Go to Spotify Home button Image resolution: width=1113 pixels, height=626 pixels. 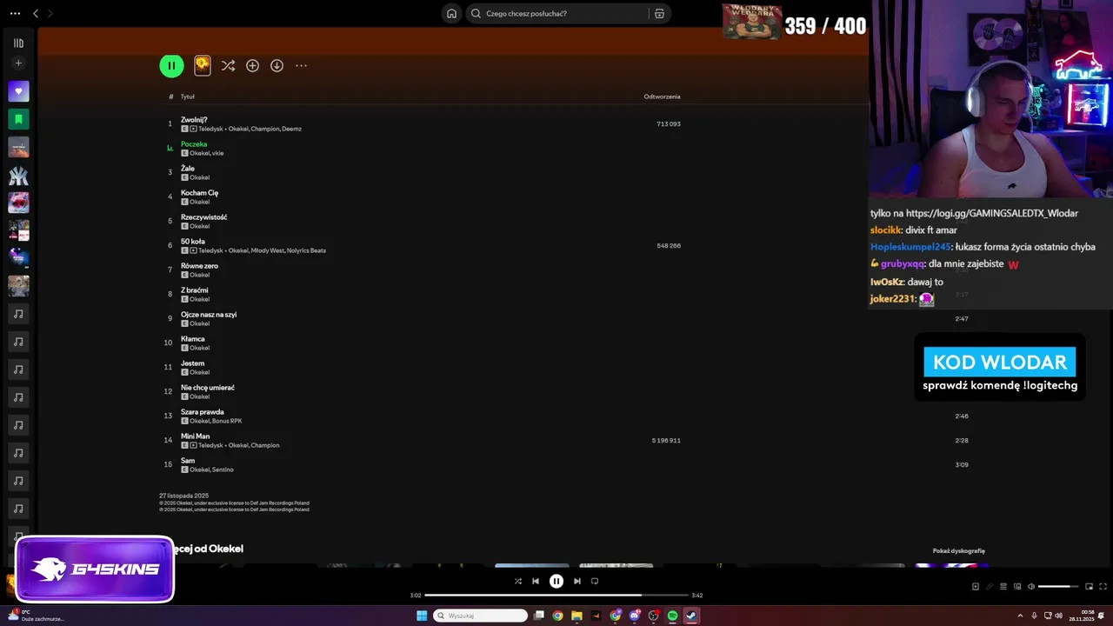[451, 13]
